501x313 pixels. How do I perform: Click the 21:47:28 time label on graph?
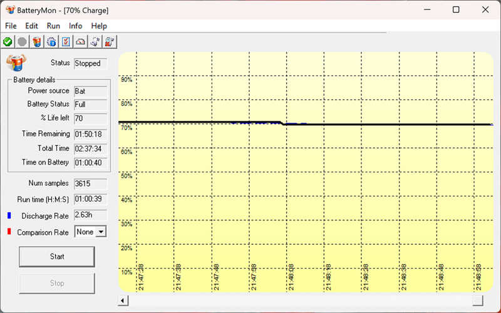[x=141, y=277]
